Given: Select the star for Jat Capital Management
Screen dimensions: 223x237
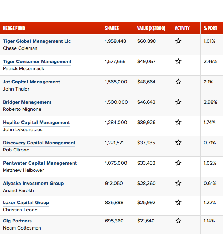Looking at the screenshot, I should click(x=178, y=82).
